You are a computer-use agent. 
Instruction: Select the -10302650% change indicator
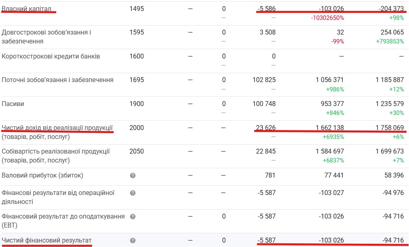pos(327,18)
